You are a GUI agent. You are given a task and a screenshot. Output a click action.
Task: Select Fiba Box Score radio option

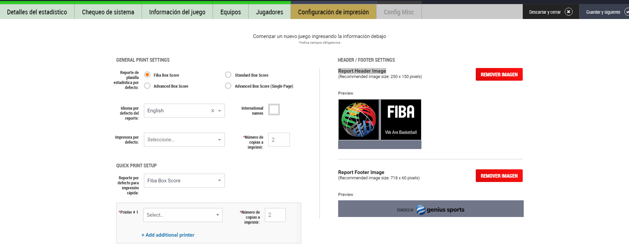coord(147,75)
